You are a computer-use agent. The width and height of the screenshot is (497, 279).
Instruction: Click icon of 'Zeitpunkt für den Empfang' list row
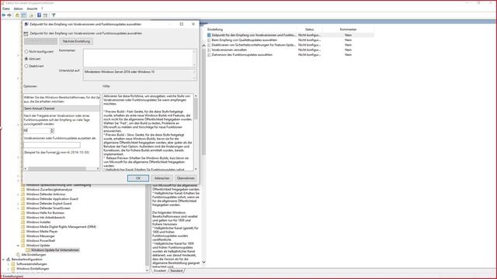coord(209,35)
